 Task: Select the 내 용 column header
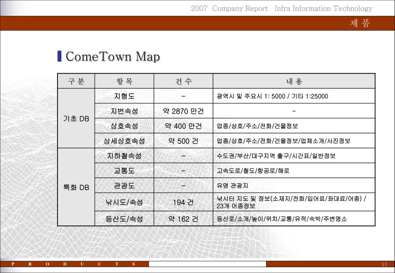[x=294, y=81]
